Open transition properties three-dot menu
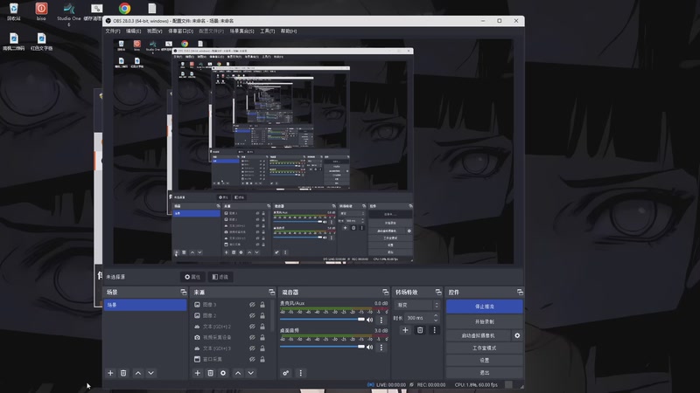The height and width of the screenshot is (393, 700). [434, 330]
